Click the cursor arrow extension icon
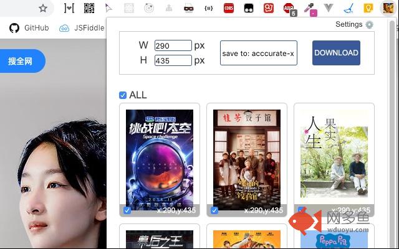399x249 pixels. 108,8
